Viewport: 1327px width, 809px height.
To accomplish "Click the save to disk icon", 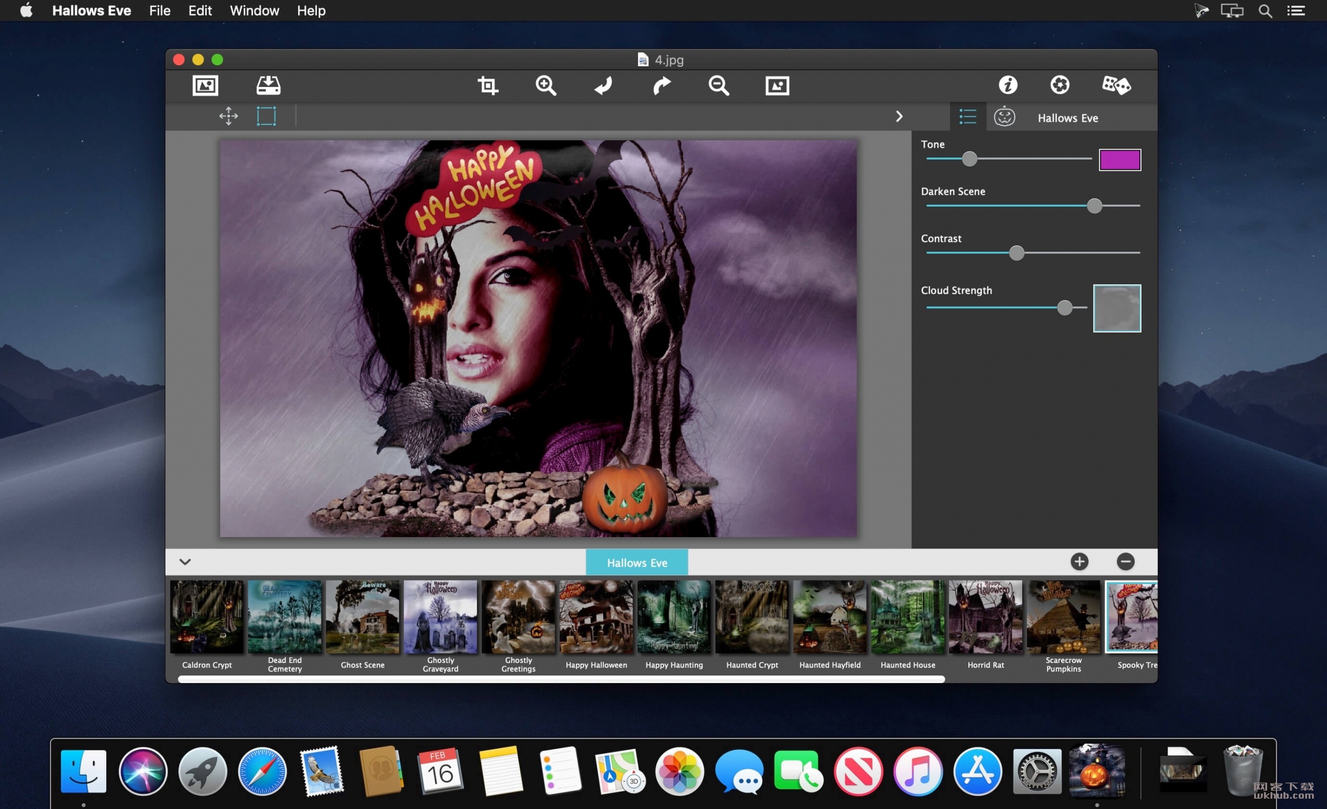I will (x=268, y=85).
